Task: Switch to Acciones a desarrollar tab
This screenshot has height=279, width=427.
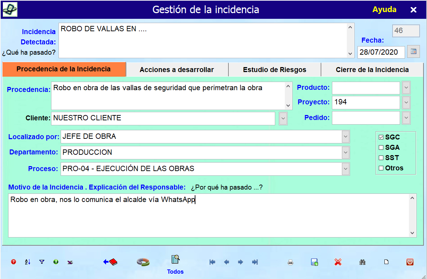Action: pos(177,70)
